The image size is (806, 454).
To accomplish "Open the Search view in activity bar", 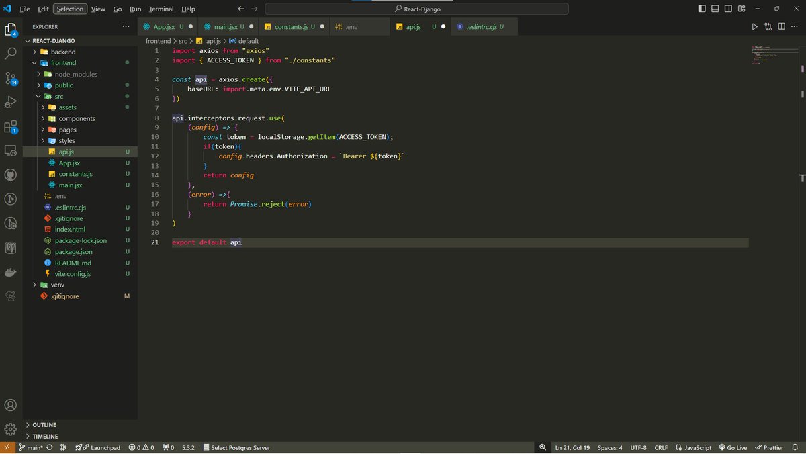I will pos(11,52).
